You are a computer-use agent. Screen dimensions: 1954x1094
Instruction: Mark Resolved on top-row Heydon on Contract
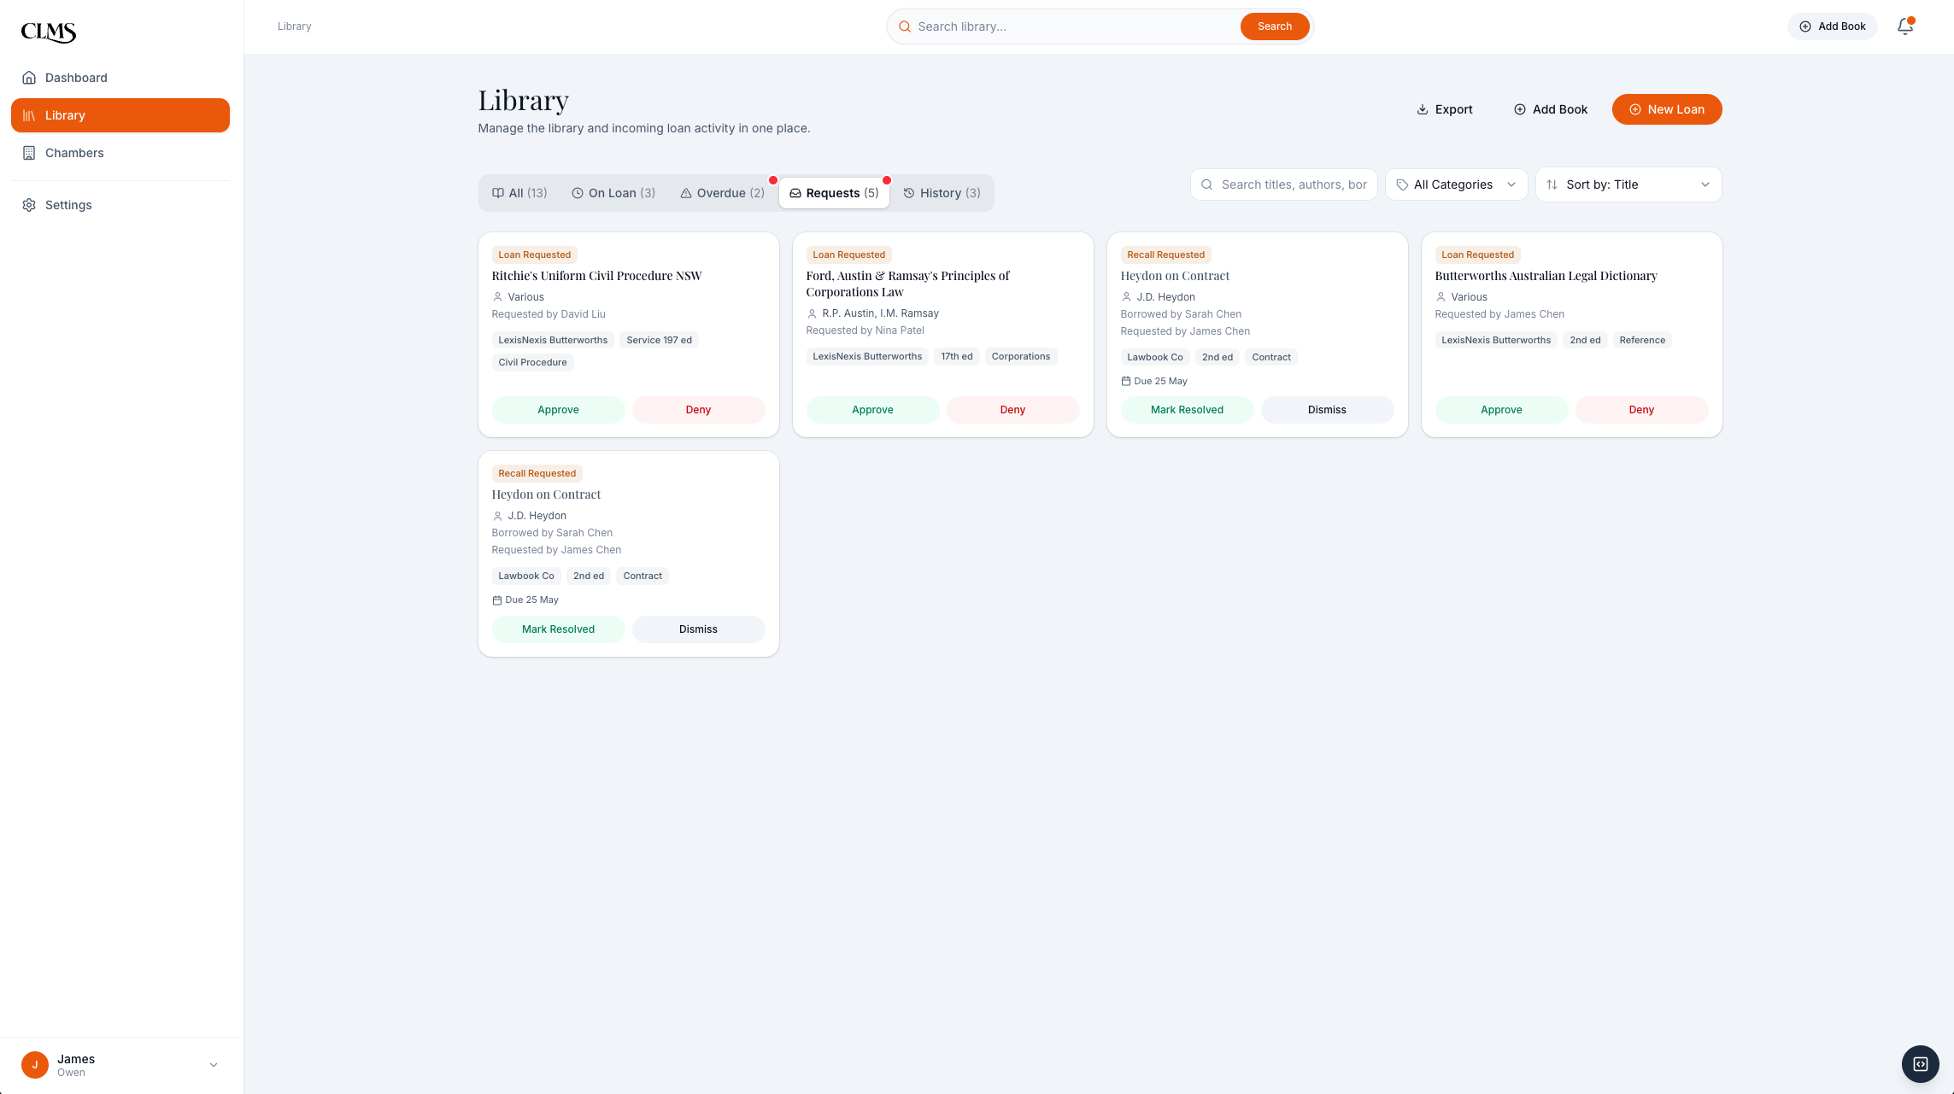tap(1187, 410)
